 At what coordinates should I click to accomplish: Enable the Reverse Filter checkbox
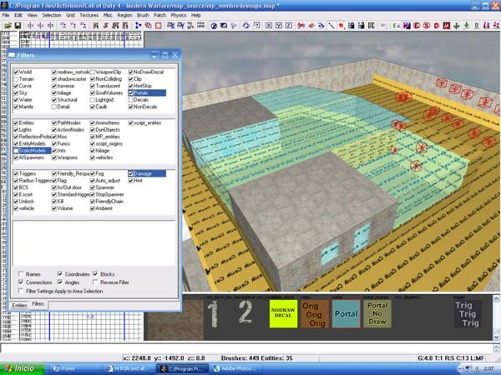[95, 282]
